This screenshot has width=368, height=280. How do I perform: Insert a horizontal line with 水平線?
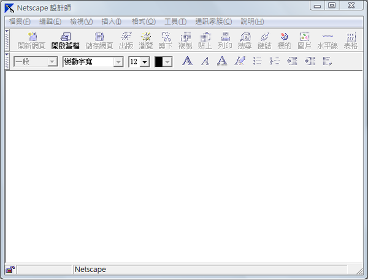pos(328,40)
